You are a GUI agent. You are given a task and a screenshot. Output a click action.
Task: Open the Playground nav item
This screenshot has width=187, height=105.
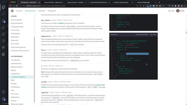[x=52, y=11]
